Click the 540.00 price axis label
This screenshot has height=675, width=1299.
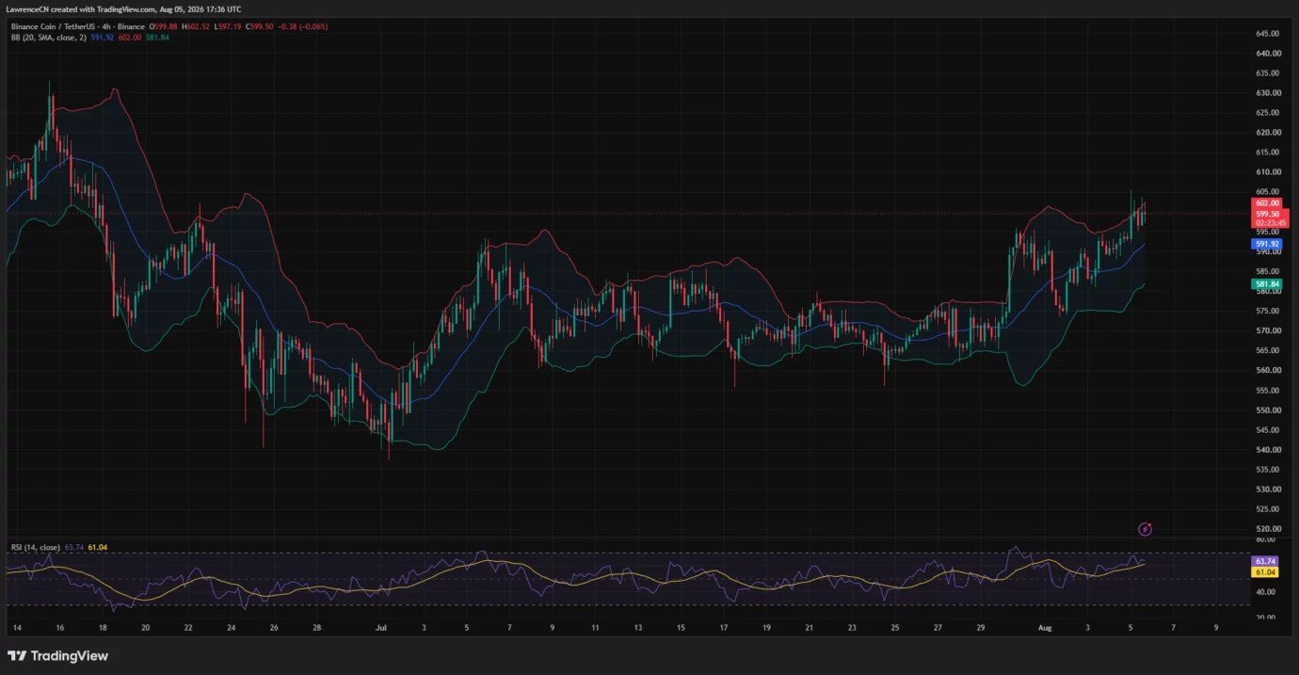point(1267,449)
